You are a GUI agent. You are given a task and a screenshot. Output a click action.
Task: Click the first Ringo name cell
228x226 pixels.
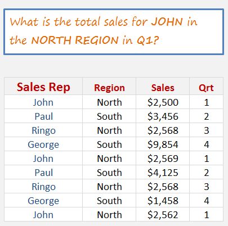[x=43, y=130]
